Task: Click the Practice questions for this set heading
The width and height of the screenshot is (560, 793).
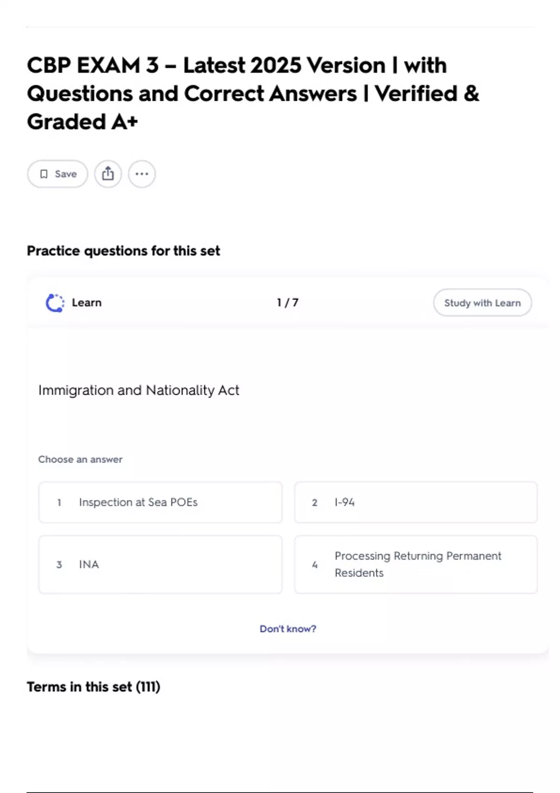Action: pyautogui.click(x=123, y=251)
